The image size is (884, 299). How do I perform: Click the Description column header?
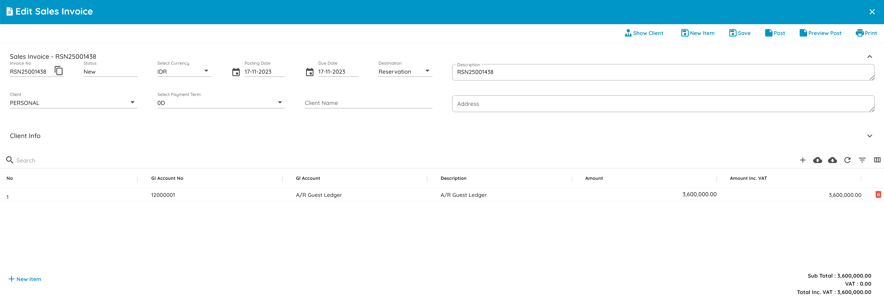click(x=453, y=178)
